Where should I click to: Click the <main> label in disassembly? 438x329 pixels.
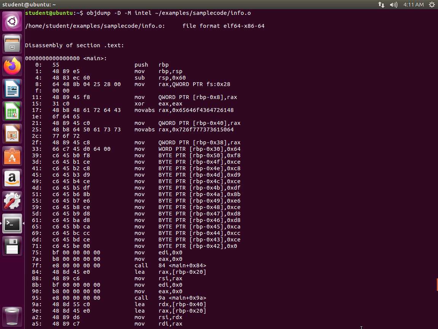coord(95,58)
